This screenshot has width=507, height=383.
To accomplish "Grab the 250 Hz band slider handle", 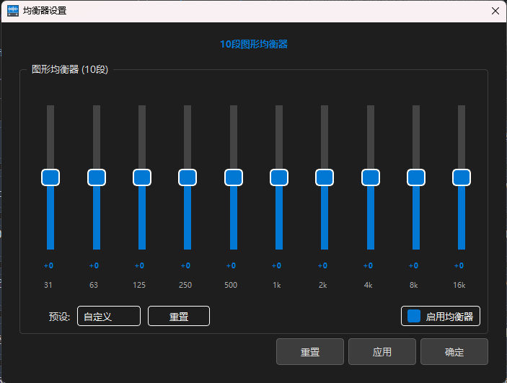I will click(188, 177).
